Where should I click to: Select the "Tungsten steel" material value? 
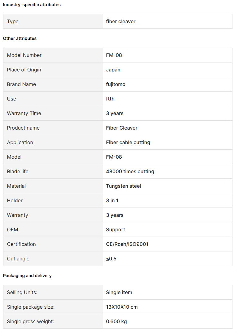tap(123, 186)
